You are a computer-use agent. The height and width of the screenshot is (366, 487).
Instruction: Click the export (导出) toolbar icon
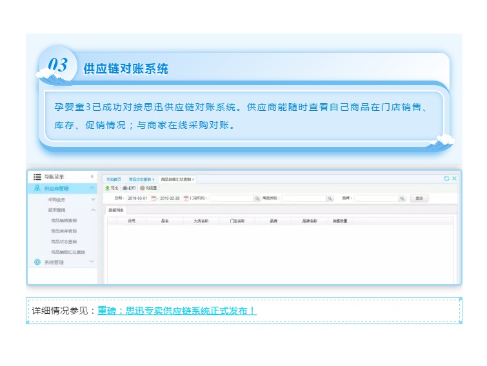[107, 188]
